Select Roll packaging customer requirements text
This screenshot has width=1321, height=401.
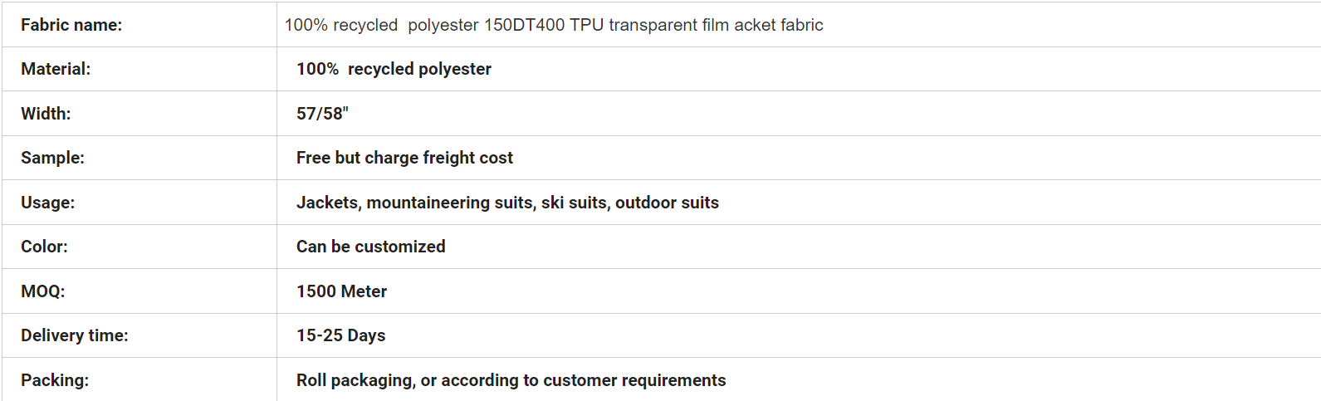(511, 380)
